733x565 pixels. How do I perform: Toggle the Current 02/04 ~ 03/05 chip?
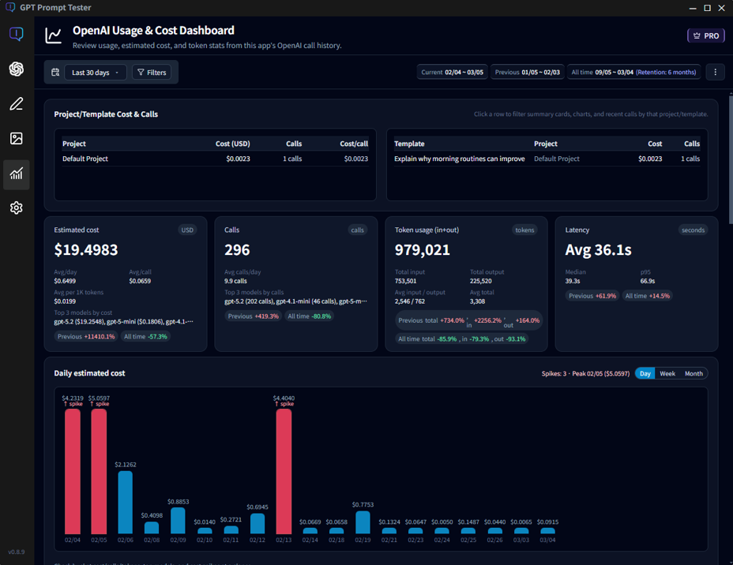click(x=452, y=72)
